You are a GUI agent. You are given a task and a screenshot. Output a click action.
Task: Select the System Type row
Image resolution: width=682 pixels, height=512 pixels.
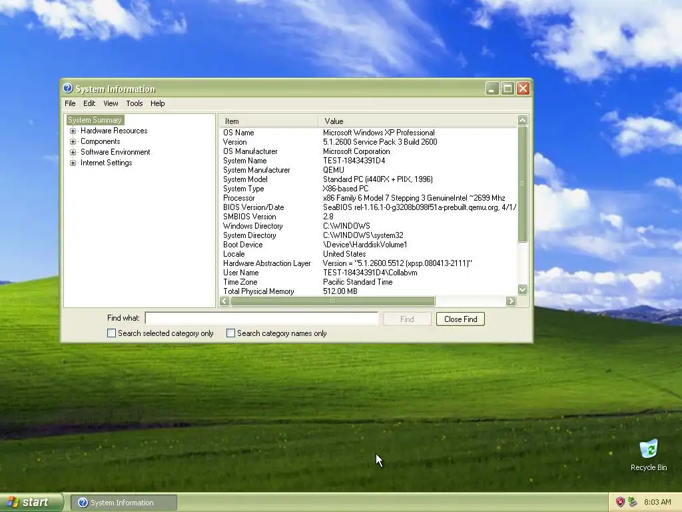coord(368,189)
